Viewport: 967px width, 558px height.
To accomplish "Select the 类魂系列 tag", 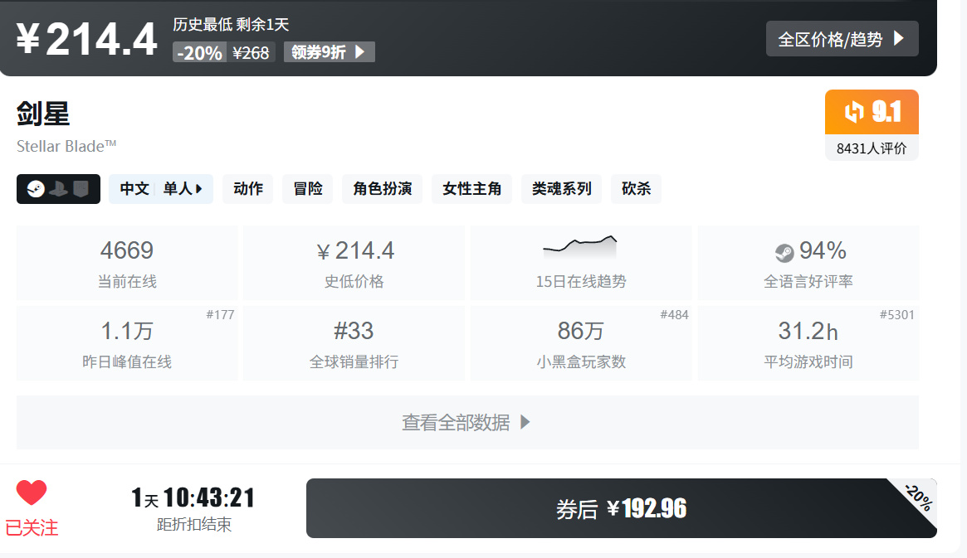I will coord(561,189).
